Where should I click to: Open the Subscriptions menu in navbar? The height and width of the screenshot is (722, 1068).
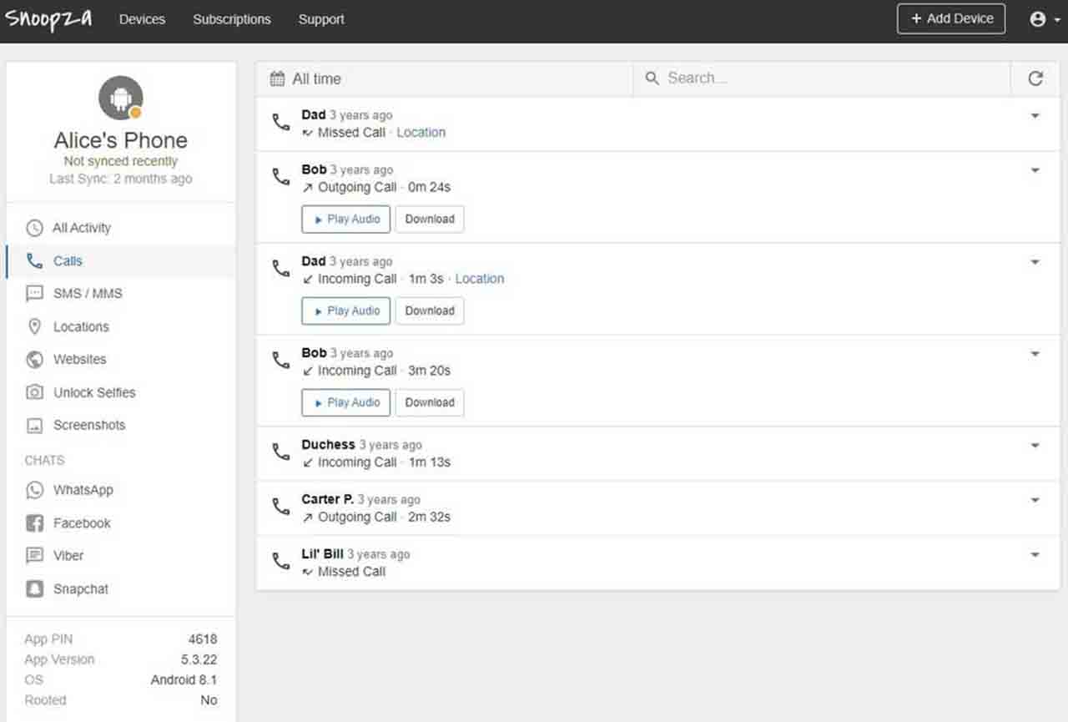(232, 19)
